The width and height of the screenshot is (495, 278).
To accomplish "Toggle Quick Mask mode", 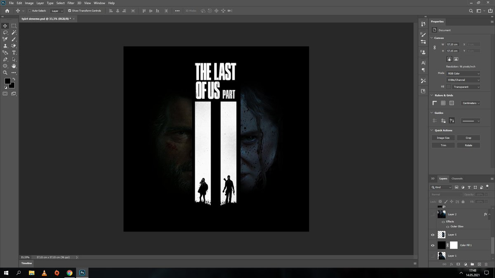I will click(x=5, y=94).
